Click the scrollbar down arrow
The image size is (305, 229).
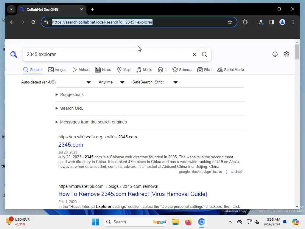(297, 207)
